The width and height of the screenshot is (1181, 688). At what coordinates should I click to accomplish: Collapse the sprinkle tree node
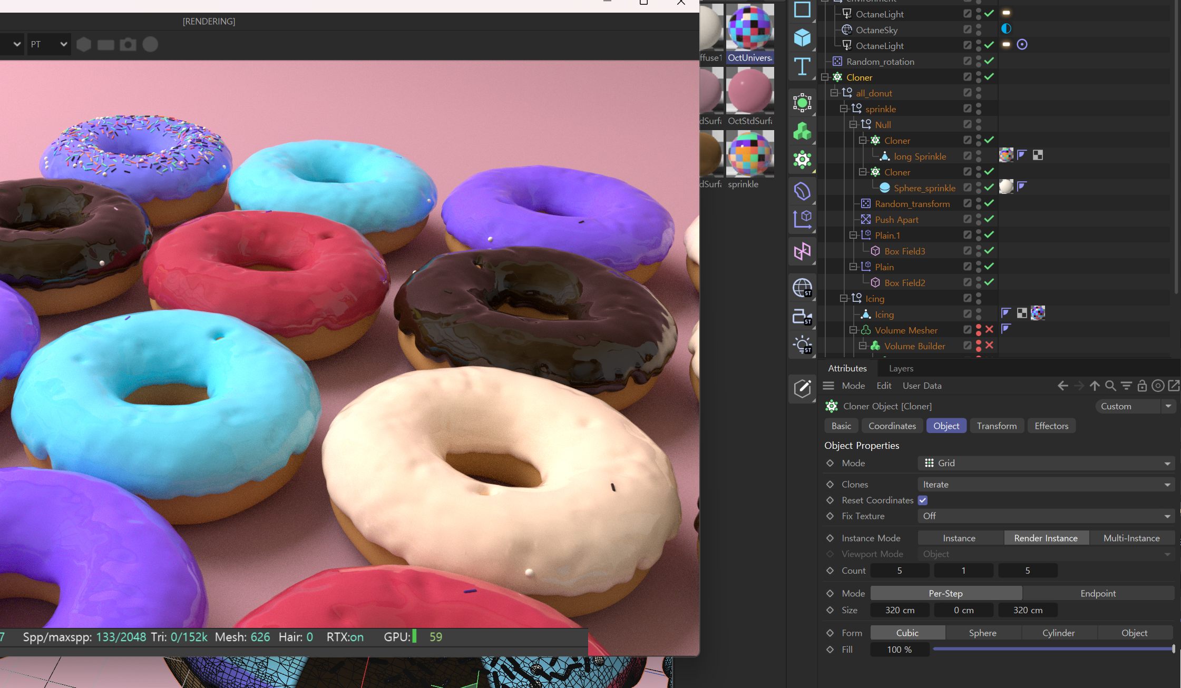[844, 109]
